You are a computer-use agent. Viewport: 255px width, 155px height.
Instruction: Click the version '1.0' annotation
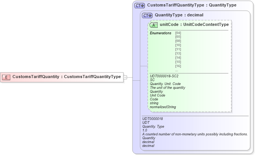tap(145, 130)
